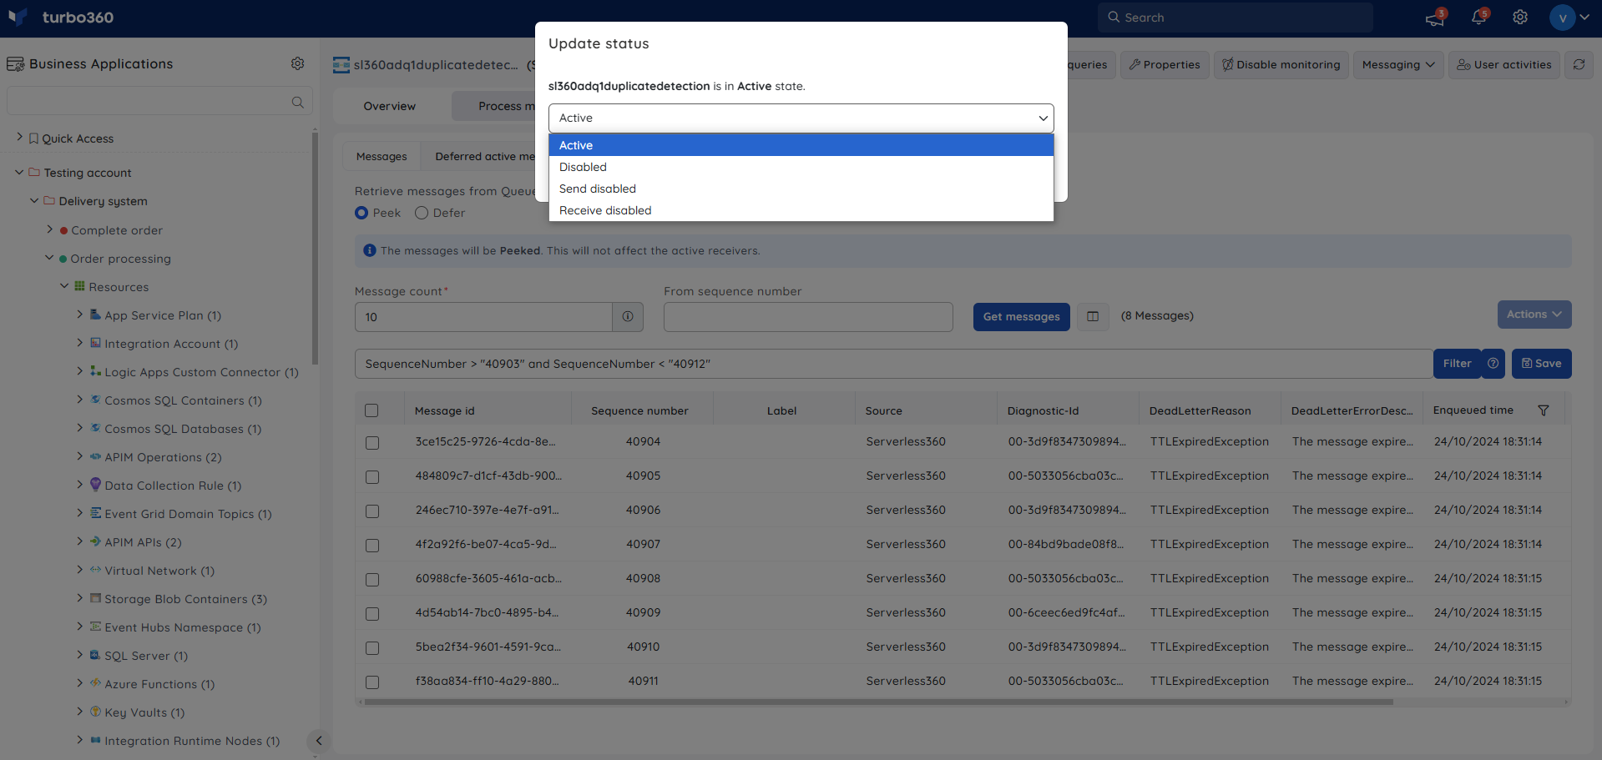The height and width of the screenshot is (760, 1602).
Task: Click the Key Vaults icon
Action: click(x=95, y=712)
